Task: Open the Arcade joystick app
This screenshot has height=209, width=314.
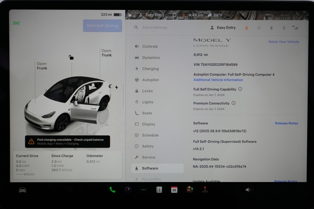Action: point(205,189)
